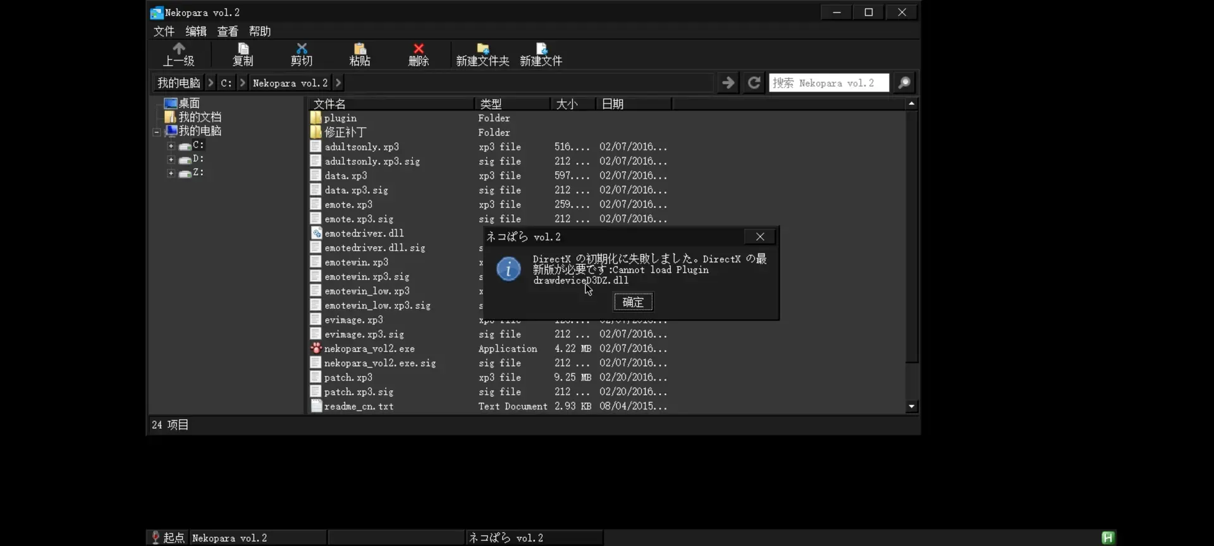1214x546 pixels.
Task: Click the search magnifier icon
Action: (x=904, y=83)
